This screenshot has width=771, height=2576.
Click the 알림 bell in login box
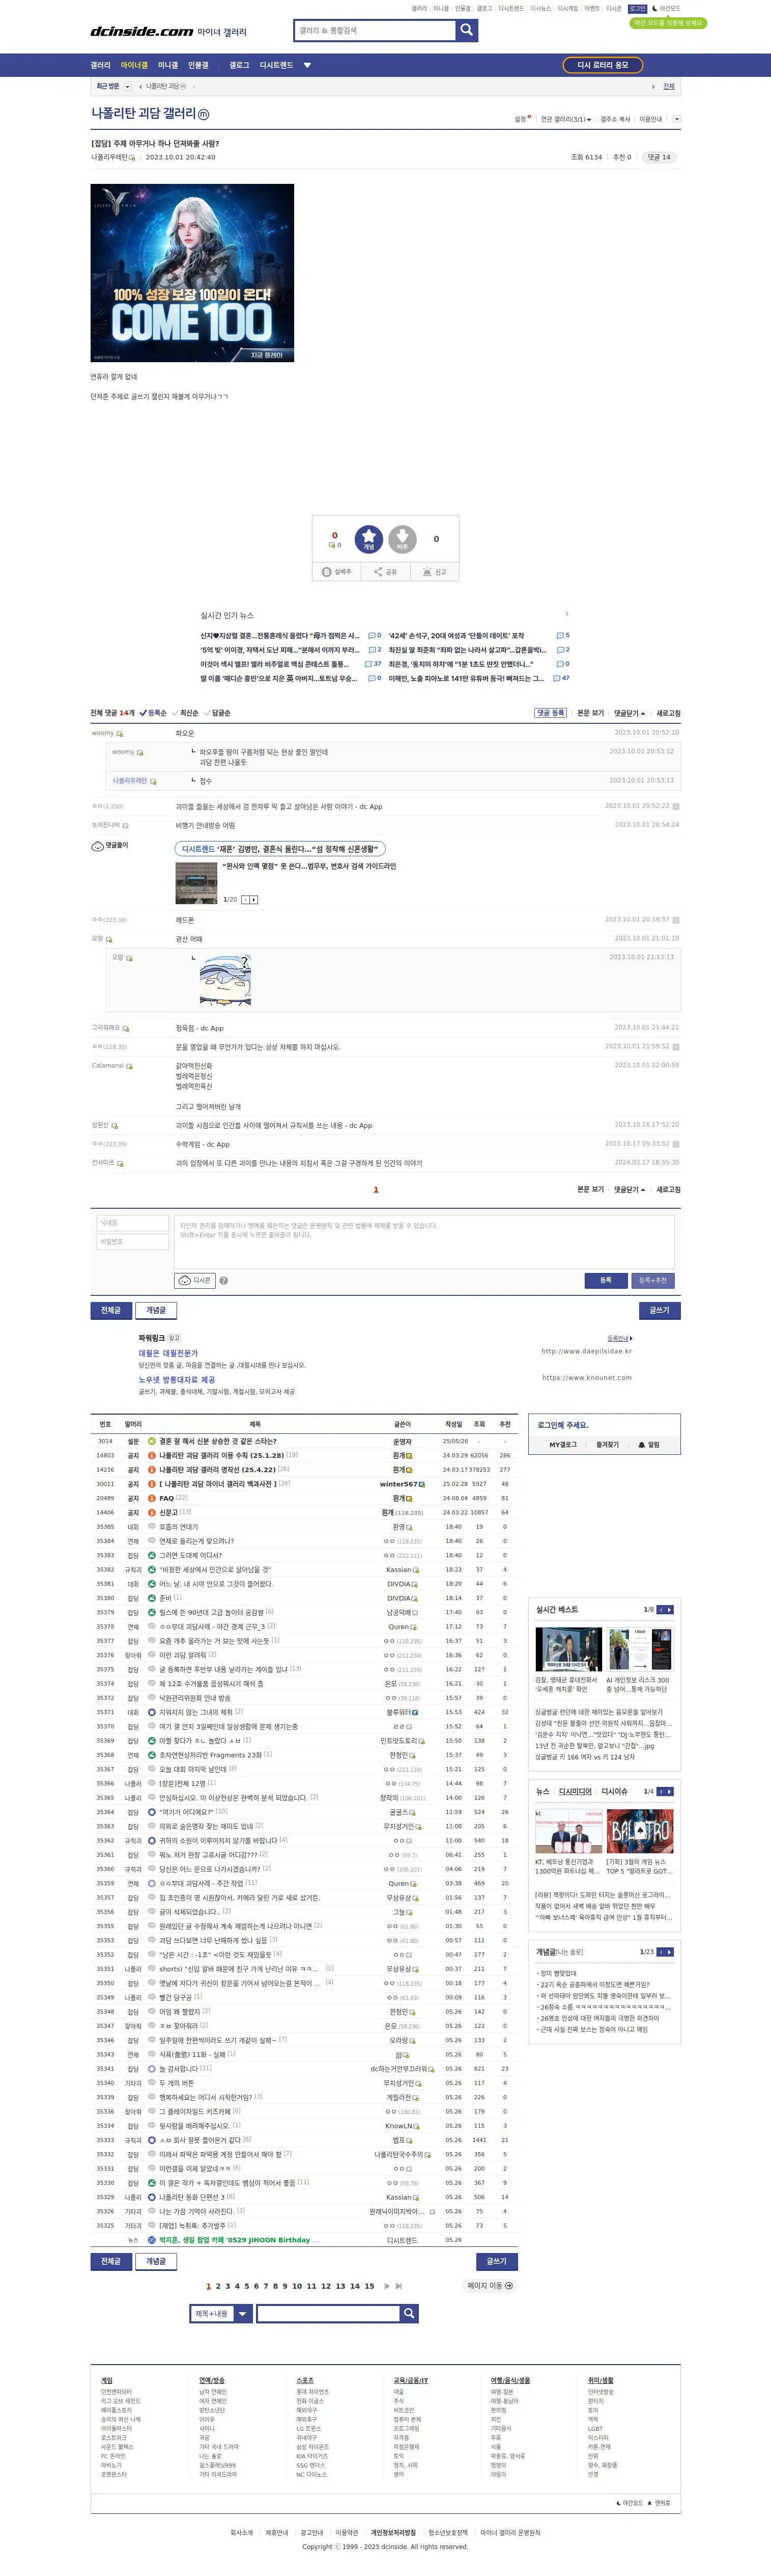click(x=648, y=1444)
